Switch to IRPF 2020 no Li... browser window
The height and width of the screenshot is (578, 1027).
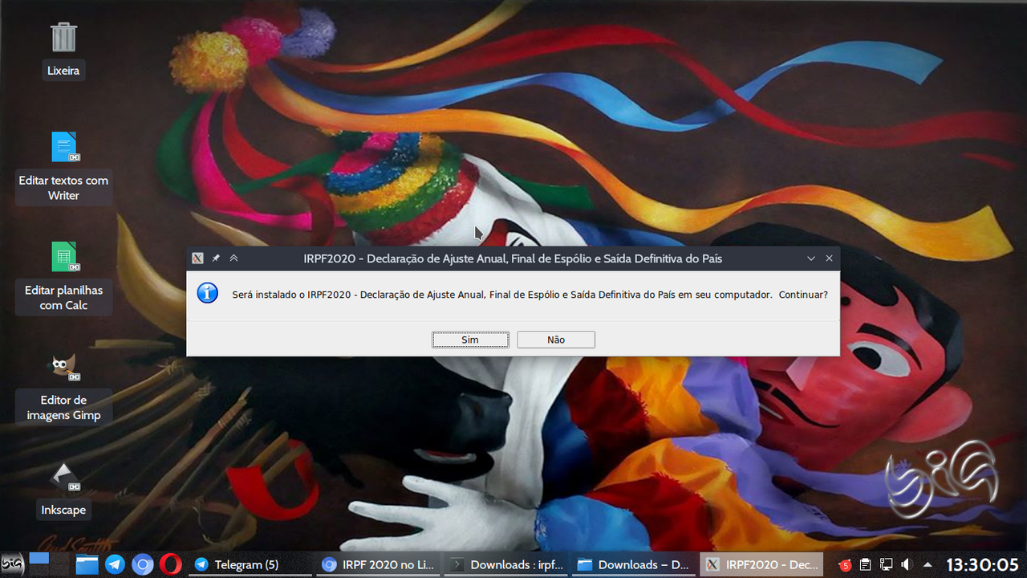[377, 564]
